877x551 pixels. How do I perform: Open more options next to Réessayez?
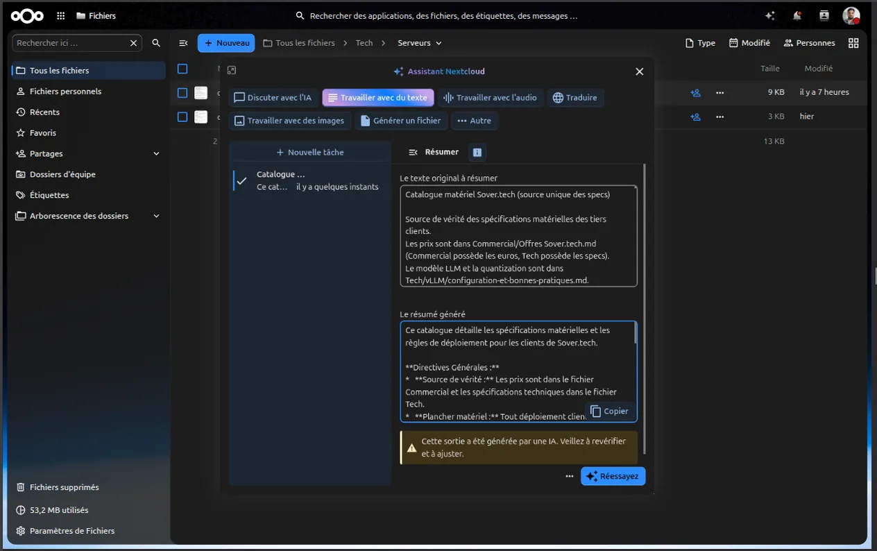coord(570,476)
